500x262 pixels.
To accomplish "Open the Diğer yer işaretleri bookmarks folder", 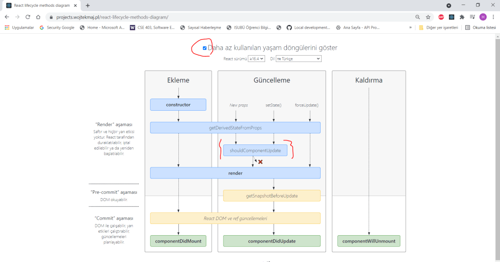I will pos(438,28).
